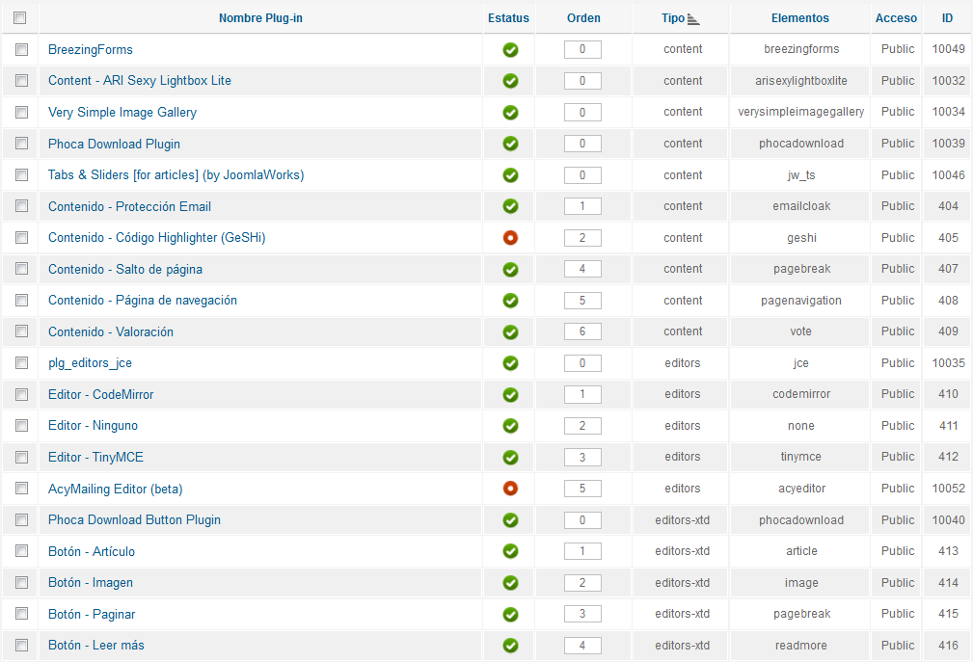
Task: Click order field of Contenido - Salto de página
Action: click(x=582, y=269)
